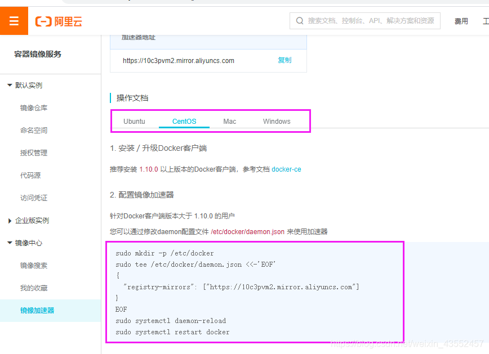Click the registry-mirrors line in code block
This screenshot has height=354, width=489.
(241, 287)
